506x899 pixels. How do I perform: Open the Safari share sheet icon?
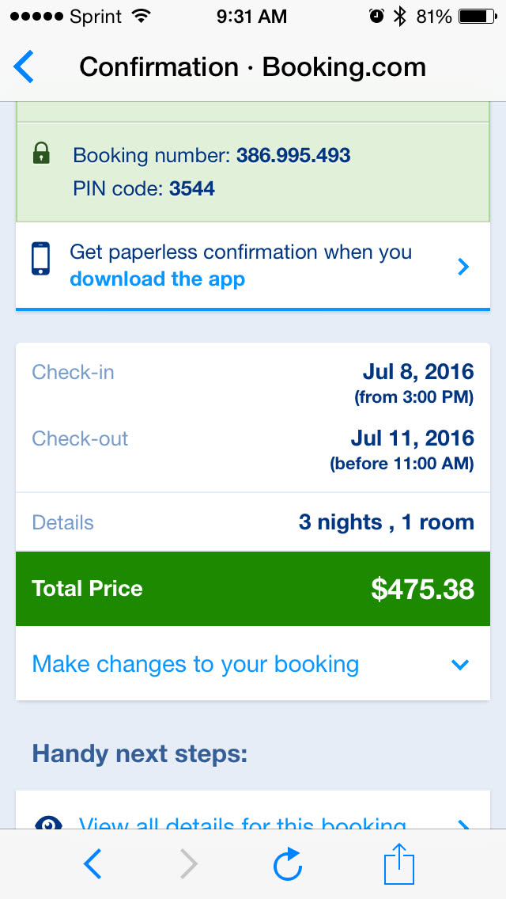click(x=398, y=864)
